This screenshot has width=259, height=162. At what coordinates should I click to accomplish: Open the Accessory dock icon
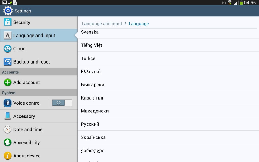(8, 116)
